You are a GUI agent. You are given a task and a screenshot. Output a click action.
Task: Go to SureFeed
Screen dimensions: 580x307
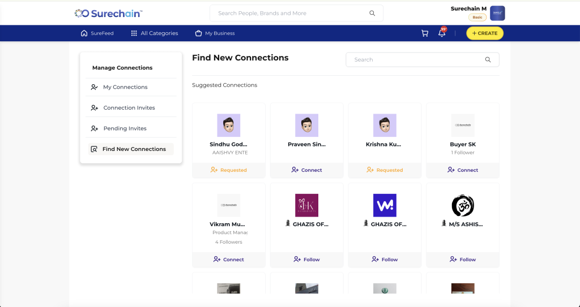[x=97, y=33]
